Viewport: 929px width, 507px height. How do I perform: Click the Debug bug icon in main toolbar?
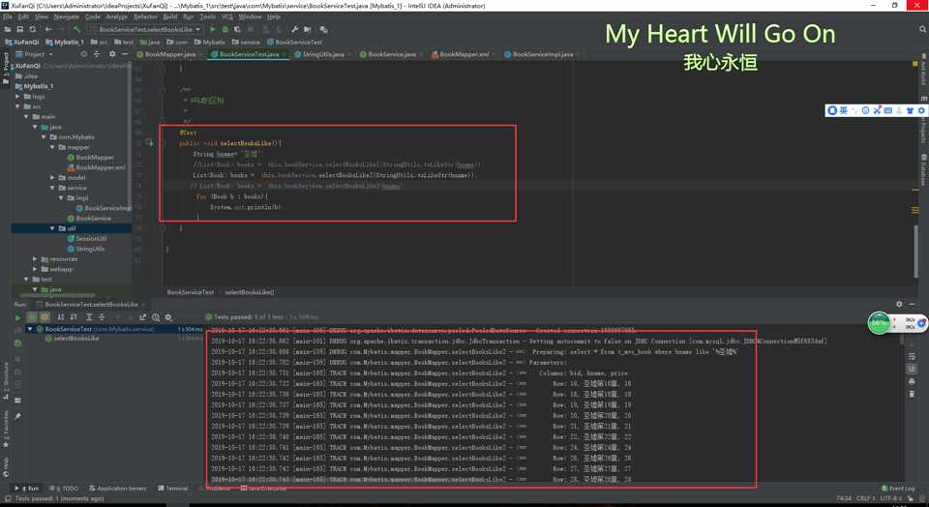pos(225,29)
